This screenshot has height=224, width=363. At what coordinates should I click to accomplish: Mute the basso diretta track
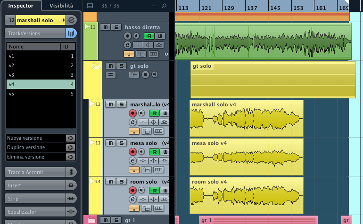pos(105,27)
